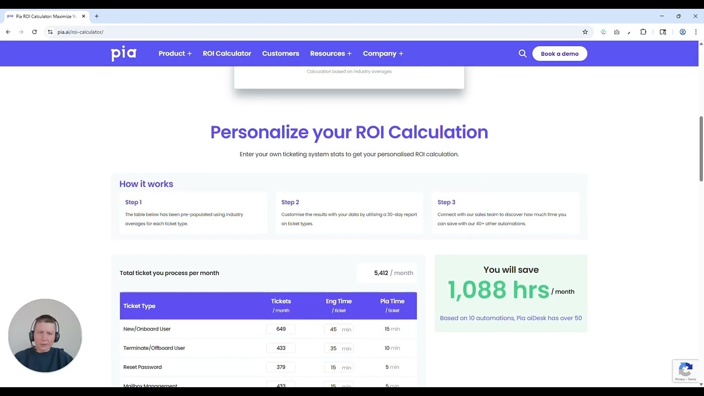Click the colorful checkmark extension icon
This screenshot has height=396, width=704.
click(603, 32)
